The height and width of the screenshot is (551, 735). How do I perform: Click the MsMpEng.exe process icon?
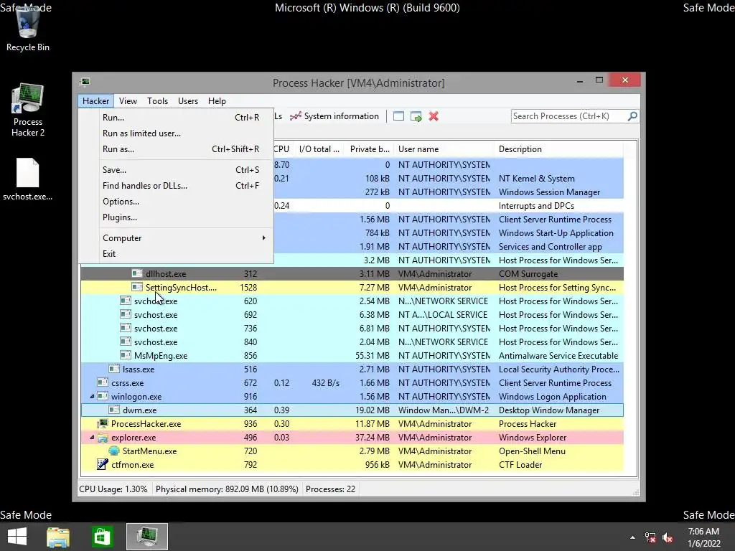[126, 356]
